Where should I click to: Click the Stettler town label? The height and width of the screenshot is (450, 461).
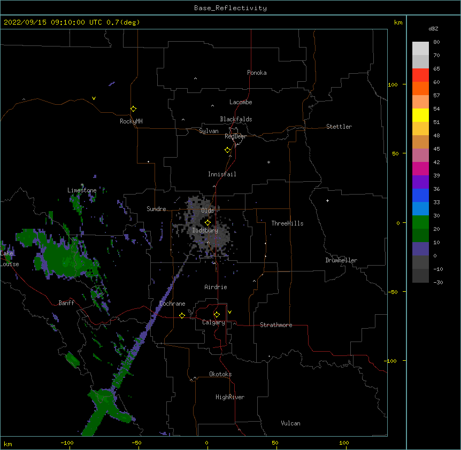click(x=339, y=127)
